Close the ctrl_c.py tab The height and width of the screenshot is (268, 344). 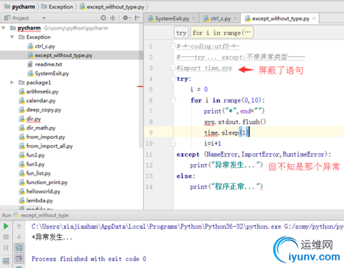pyautogui.click(x=235, y=19)
